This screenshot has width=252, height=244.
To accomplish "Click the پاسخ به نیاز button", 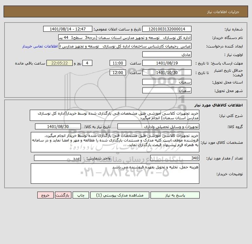I will pyautogui.click(x=175, y=195).
